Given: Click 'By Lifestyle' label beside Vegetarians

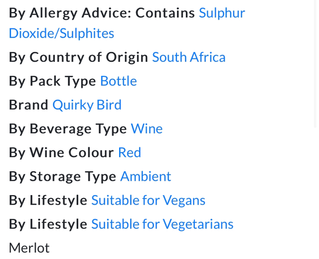Looking at the screenshot, I should 48,225.
